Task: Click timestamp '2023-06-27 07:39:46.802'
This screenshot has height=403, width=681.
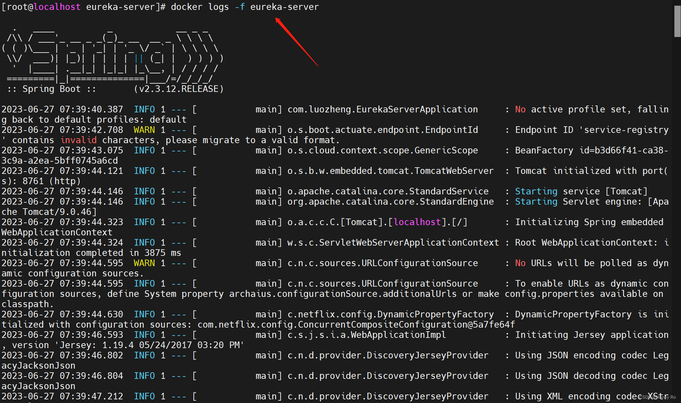Action: [x=62, y=355]
